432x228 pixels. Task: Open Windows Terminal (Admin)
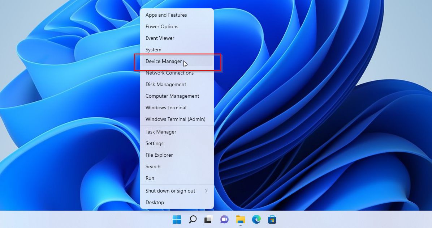click(x=175, y=119)
